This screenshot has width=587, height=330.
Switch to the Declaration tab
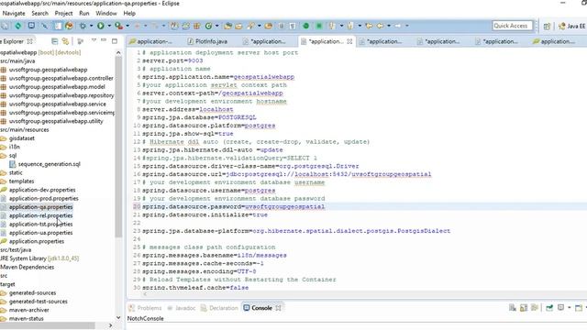[219, 308]
